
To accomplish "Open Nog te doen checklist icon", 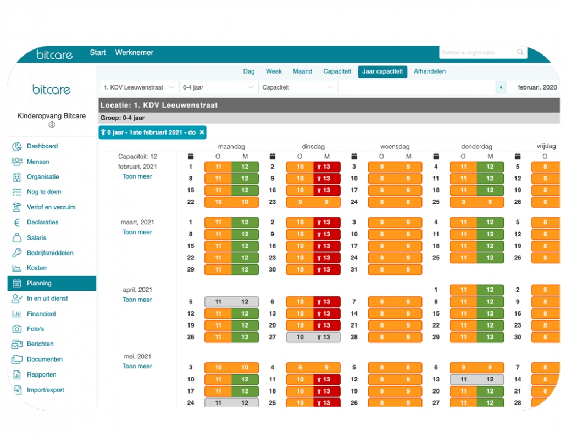I will pos(16,192).
